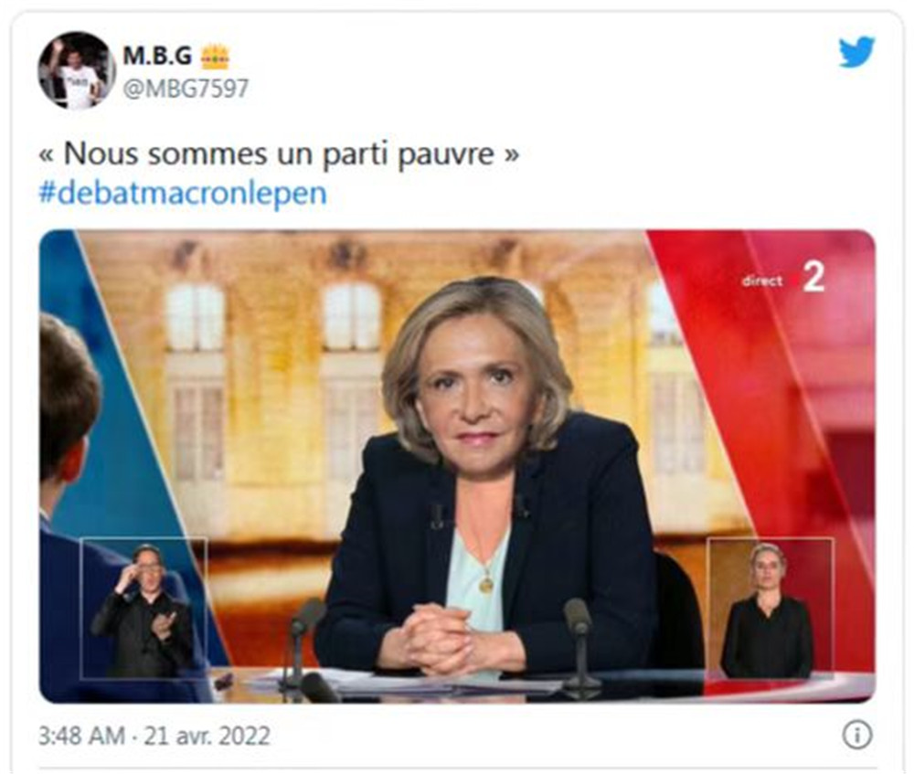The width and height of the screenshot is (914, 774).
Task: Open the tweet info circle icon
Action: (x=857, y=735)
